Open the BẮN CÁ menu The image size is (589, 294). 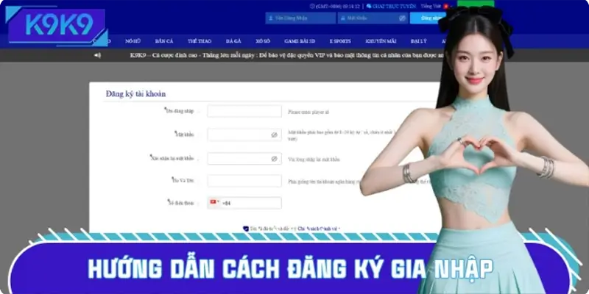(163, 41)
